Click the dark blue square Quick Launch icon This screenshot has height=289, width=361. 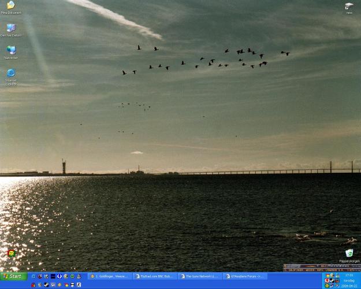pyautogui.click(x=53, y=276)
